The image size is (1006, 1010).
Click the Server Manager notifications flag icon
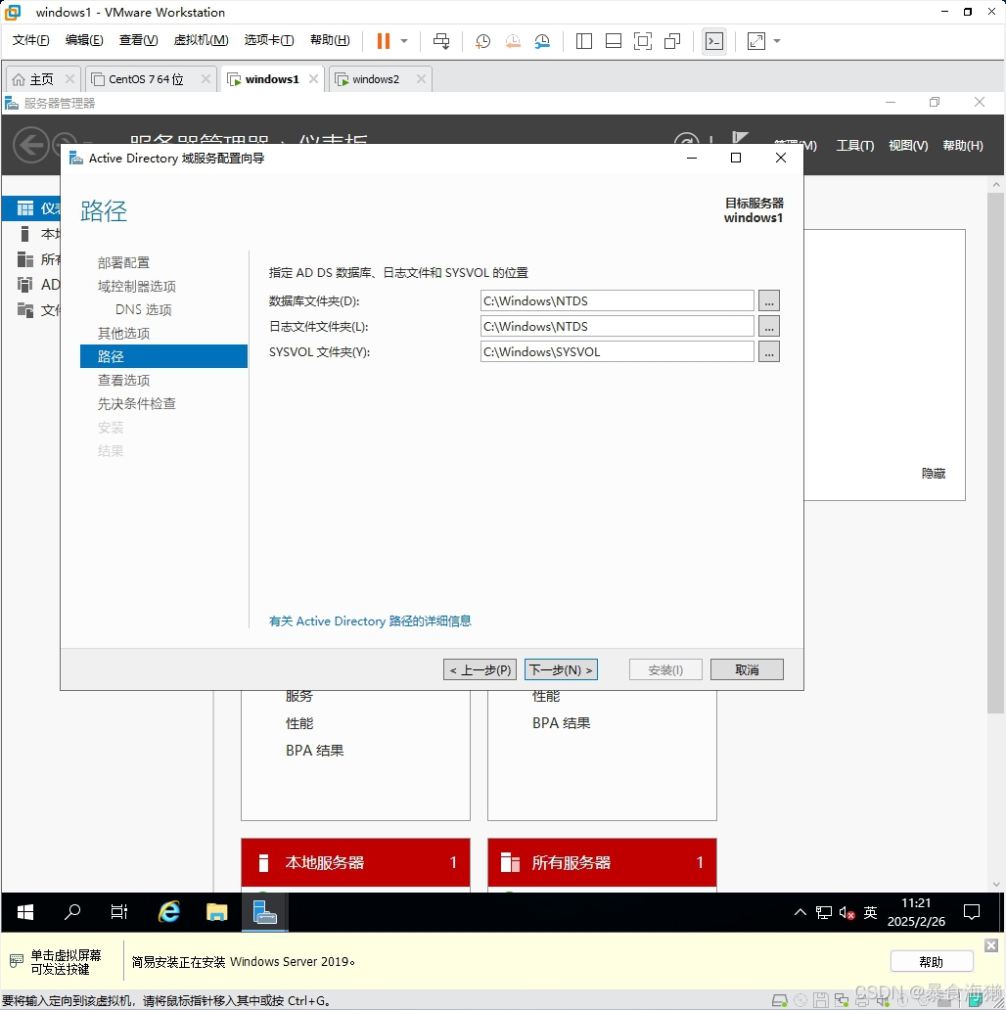pyautogui.click(x=740, y=138)
